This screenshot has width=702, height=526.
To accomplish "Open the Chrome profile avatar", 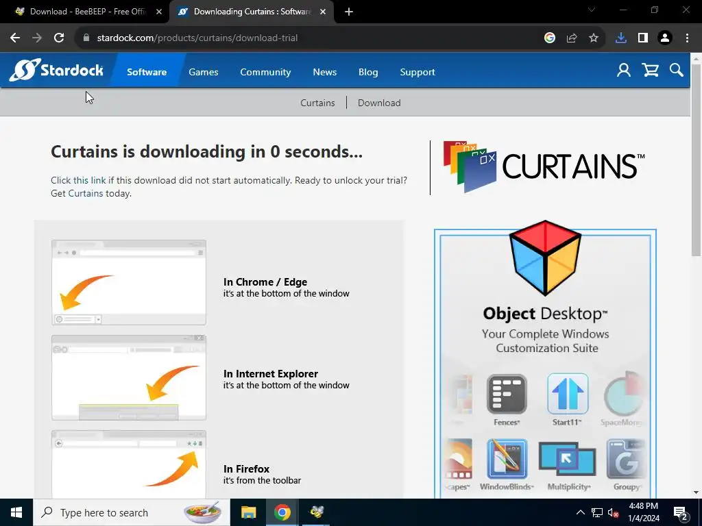I will pyautogui.click(x=665, y=38).
